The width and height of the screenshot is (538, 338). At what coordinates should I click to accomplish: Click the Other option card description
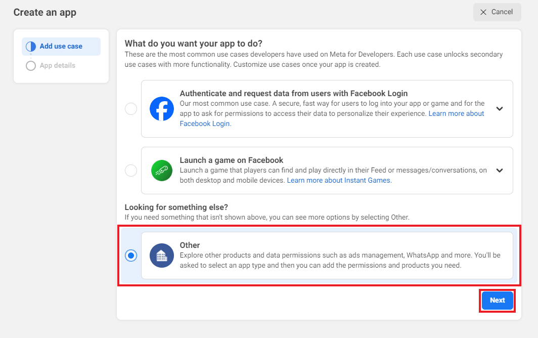point(340,260)
